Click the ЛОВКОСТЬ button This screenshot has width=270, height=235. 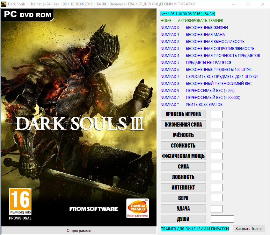183,177
